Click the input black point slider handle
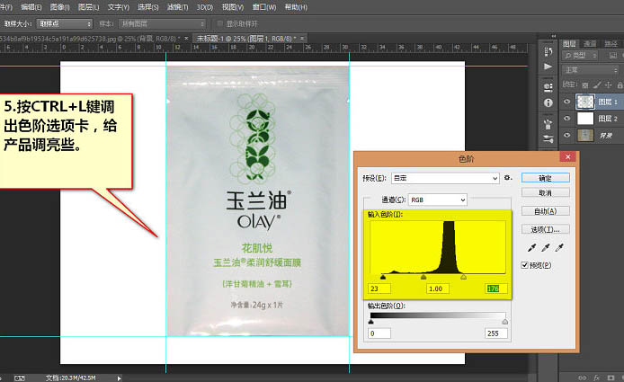624x382 pixels. tap(383, 277)
